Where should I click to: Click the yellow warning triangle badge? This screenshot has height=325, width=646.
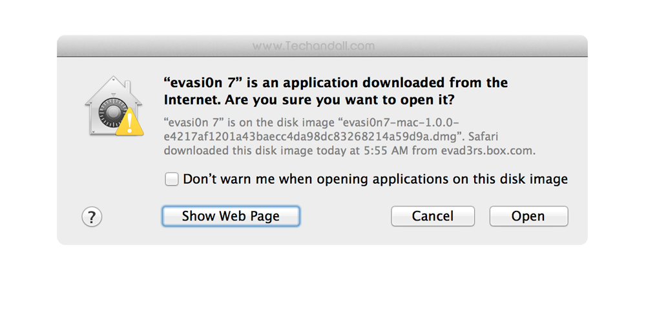click(130, 122)
